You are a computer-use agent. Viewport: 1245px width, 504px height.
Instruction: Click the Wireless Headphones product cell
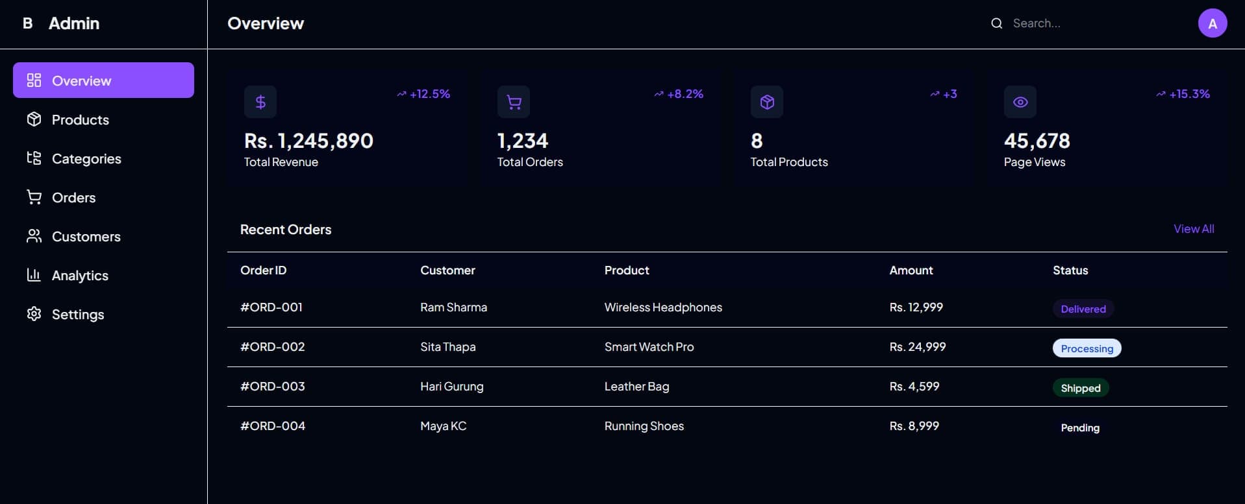click(663, 307)
